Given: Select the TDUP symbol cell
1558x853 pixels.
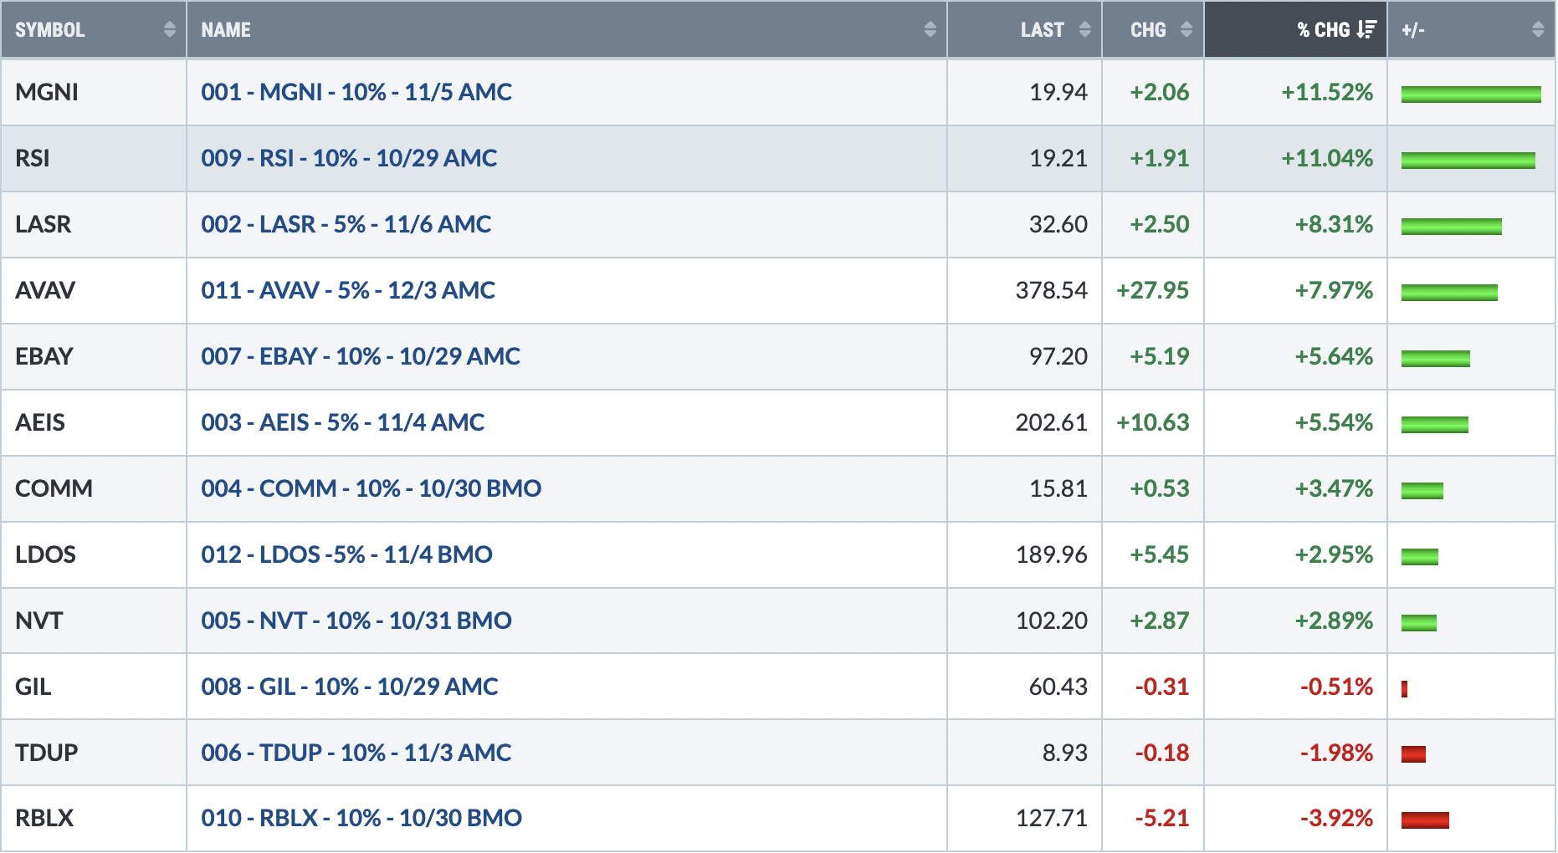Looking at the screenshot, I should 94,753.
